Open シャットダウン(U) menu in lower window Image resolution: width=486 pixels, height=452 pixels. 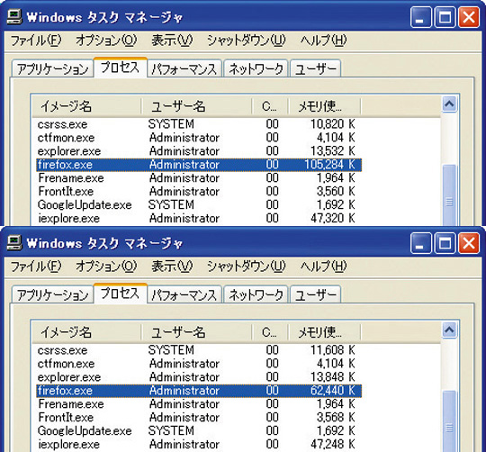[x=246, y=267]
